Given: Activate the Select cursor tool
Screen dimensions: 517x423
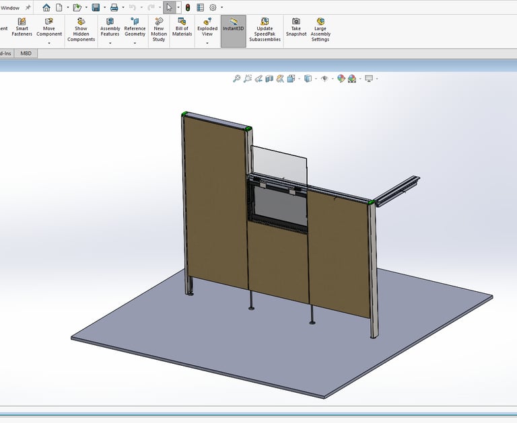Looking at the screenshot, I should coord(170,7).
